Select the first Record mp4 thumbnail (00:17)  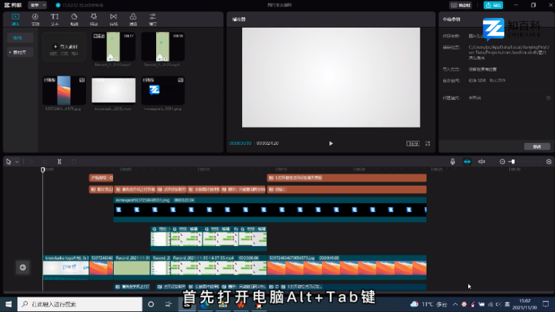(114, 46)
